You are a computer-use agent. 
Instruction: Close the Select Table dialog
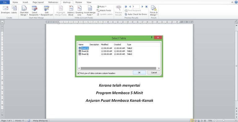tap(158, 37)
